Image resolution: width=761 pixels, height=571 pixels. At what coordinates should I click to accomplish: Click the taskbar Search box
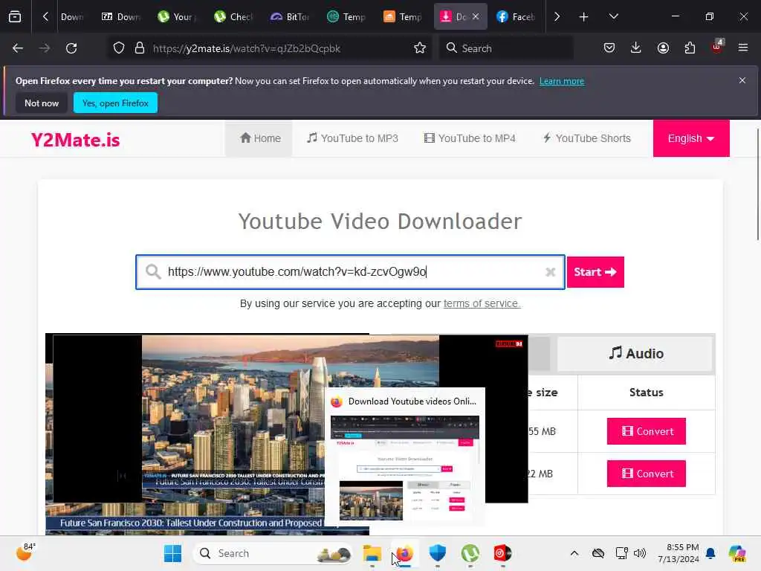coord(272,553)
